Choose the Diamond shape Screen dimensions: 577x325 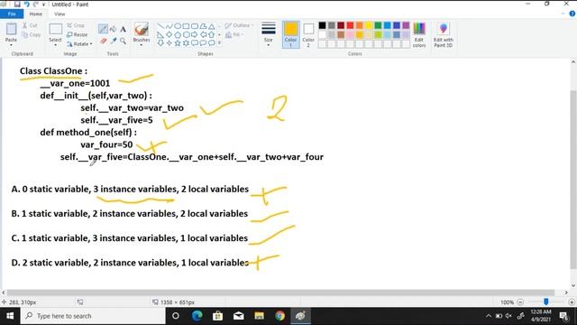pos(169,34)
